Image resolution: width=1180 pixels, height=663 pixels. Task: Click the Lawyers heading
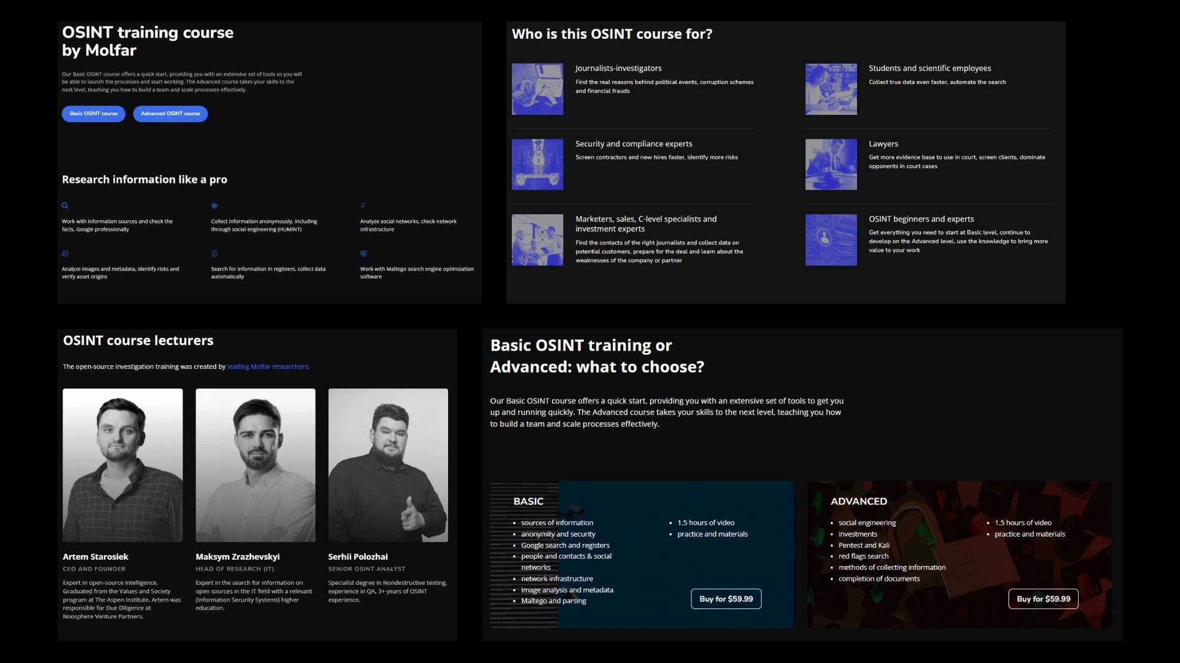[883, 144]
